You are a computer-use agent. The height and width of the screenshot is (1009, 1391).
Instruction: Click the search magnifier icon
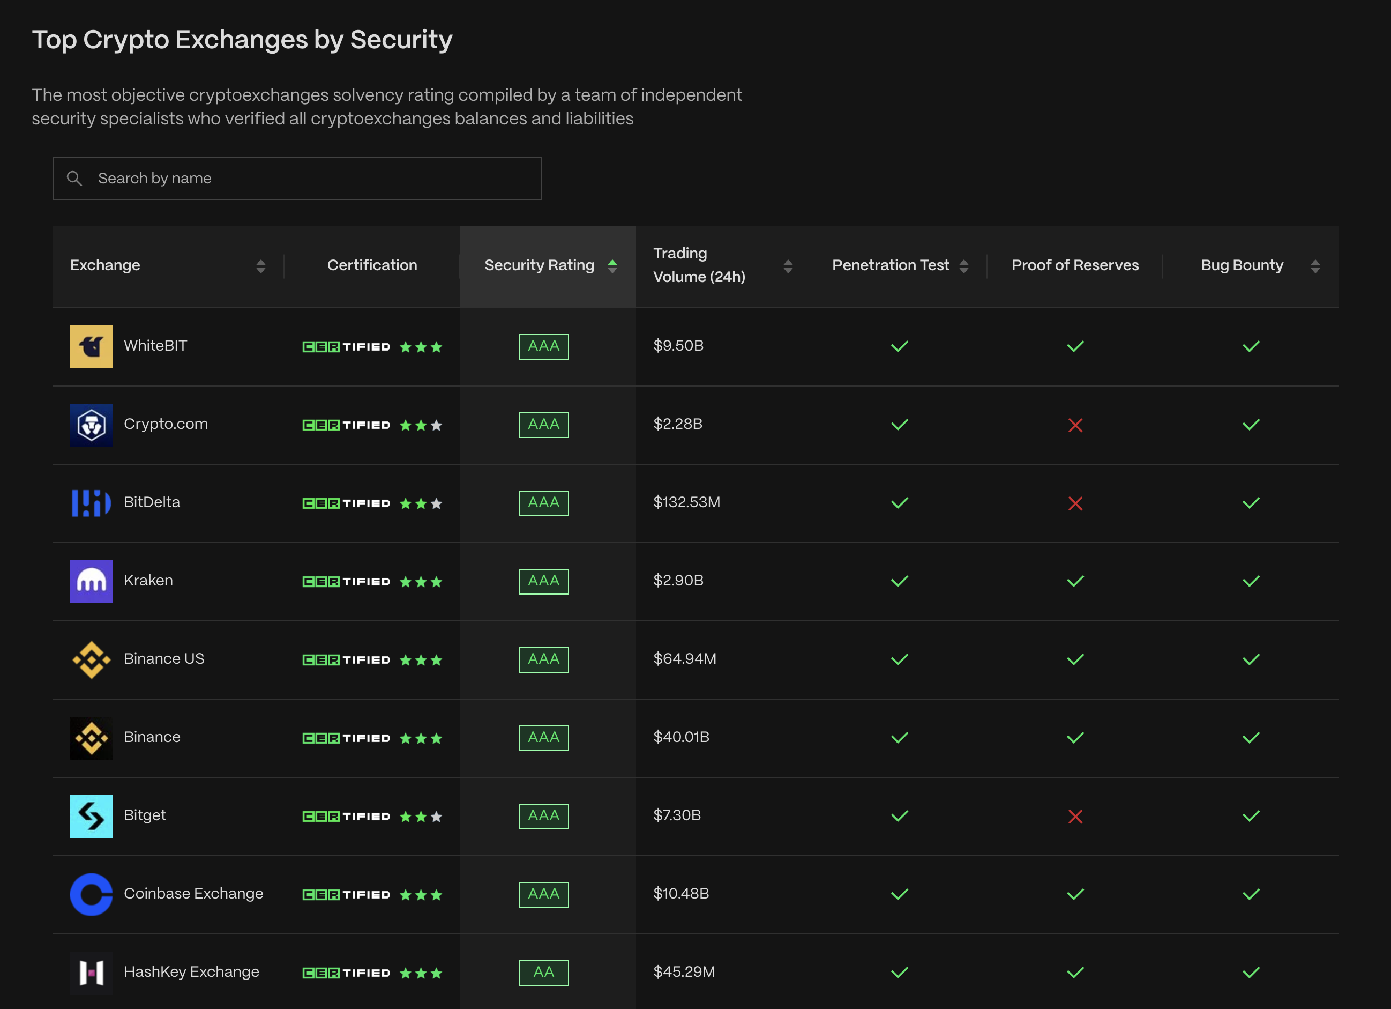pyautogui.click(x=75, y=178)
